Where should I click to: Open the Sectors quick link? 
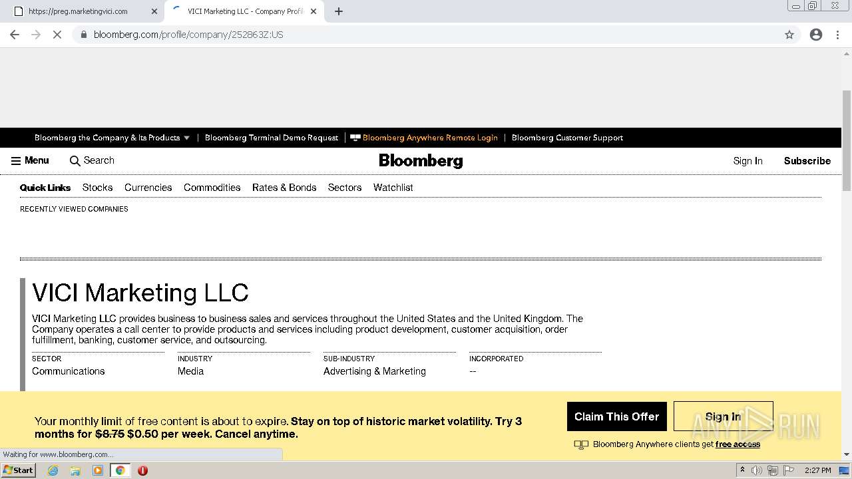[x=345, y=188]
